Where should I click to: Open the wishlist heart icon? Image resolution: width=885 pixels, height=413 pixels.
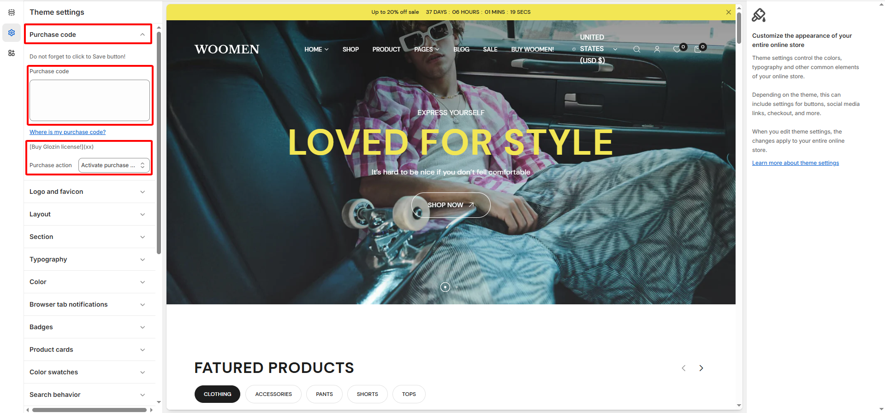click(x=677, y=49)
